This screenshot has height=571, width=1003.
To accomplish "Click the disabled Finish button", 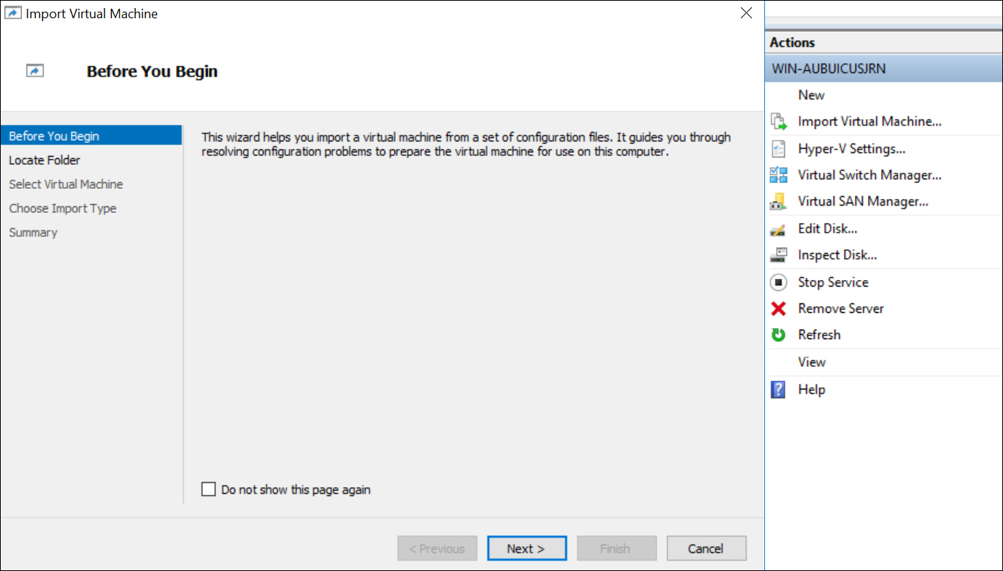I will 617,548.
